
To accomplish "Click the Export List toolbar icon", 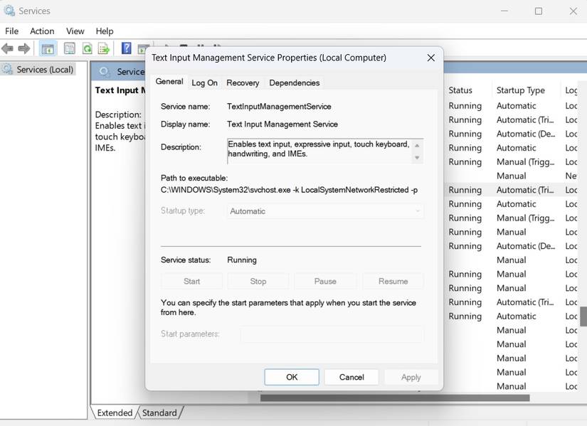I will [x=103, y=48].
